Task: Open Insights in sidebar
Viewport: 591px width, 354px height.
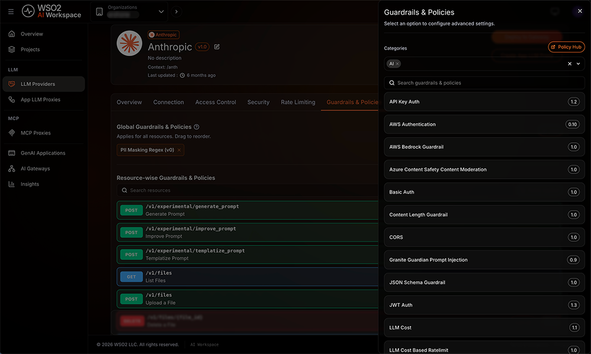Action: pos(43,184)
